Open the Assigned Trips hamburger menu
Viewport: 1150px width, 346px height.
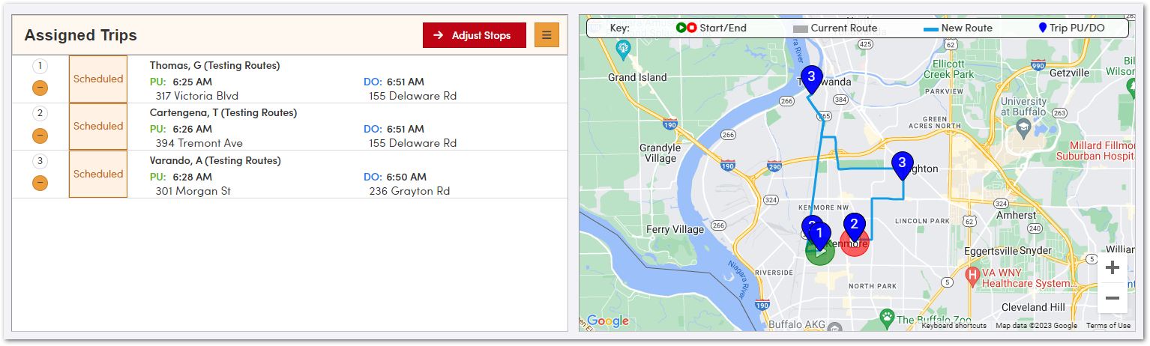point(547,35)
